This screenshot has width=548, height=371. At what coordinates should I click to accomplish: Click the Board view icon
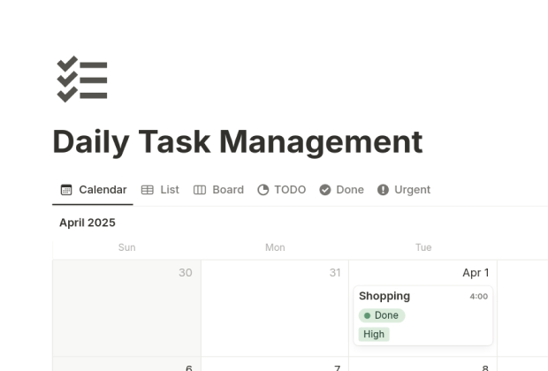click(x=200, y=190)
